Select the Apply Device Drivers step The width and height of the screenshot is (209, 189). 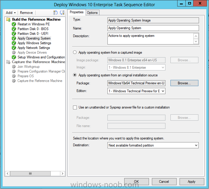(32, 52)
